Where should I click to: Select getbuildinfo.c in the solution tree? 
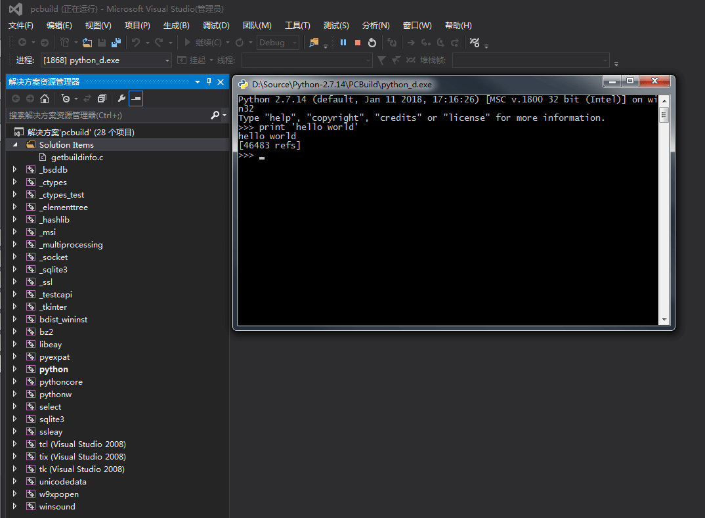tap(77, 158)
